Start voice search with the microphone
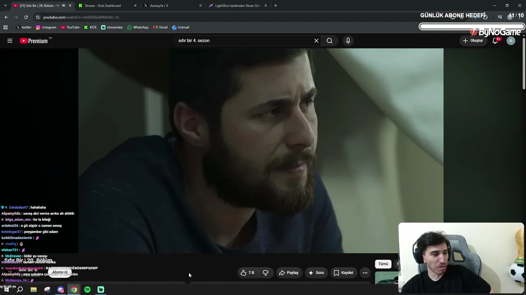526x295 pixels. [x=348, y=41]
